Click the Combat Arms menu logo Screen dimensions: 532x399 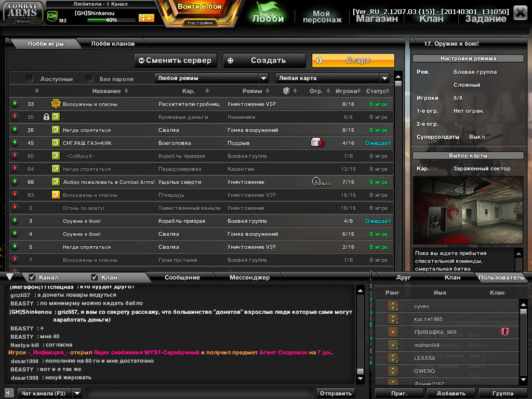point(23,12)
